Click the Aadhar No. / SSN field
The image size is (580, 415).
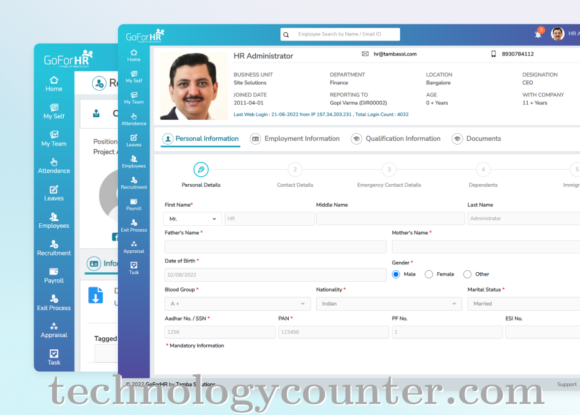pos(220,332)
